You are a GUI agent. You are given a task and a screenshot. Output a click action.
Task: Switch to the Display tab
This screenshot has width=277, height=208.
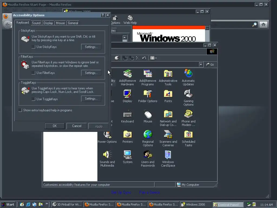[48, 23]
